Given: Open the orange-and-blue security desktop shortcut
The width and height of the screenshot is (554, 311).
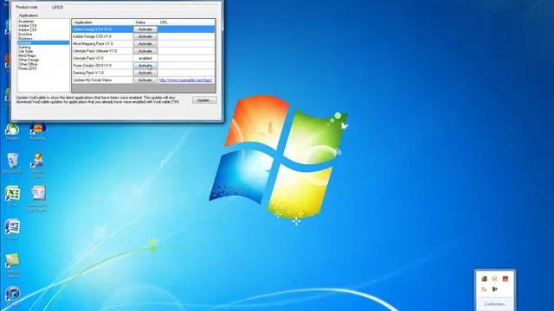Looking at the screenshot, I should tap(37, 131).
